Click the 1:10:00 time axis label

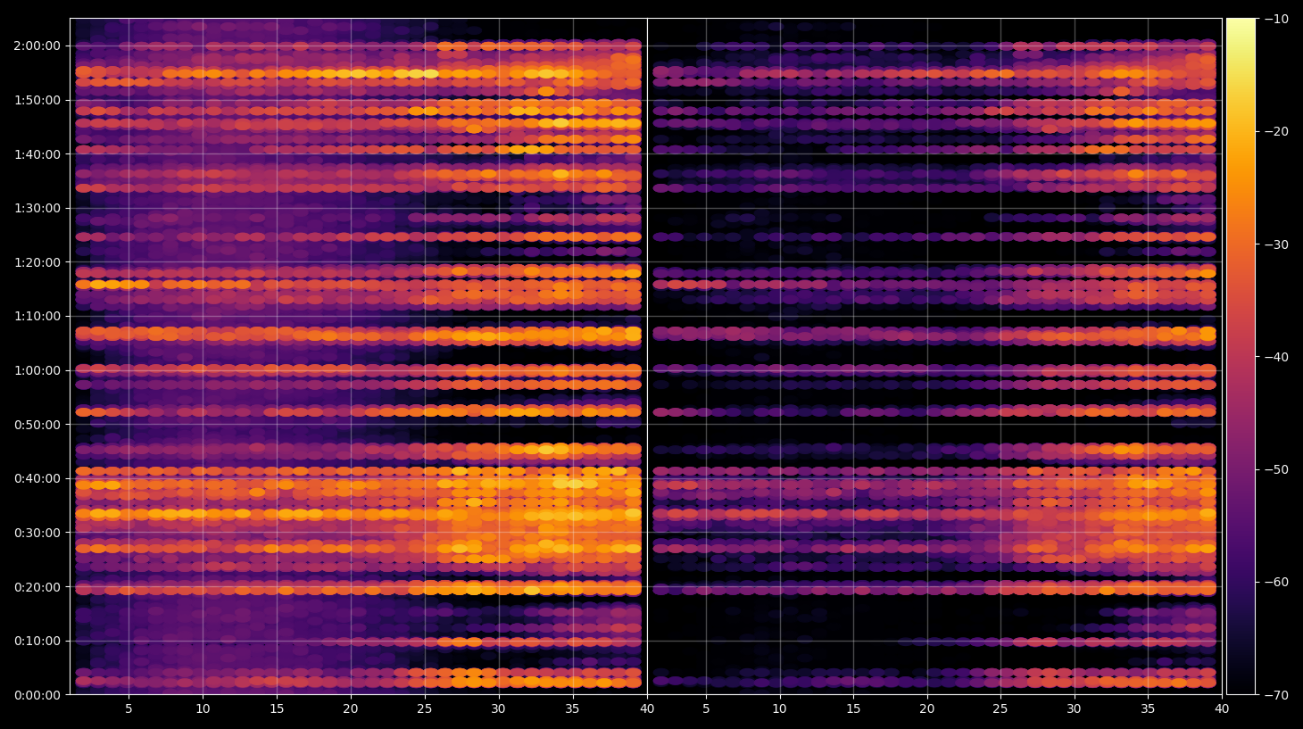37,316
